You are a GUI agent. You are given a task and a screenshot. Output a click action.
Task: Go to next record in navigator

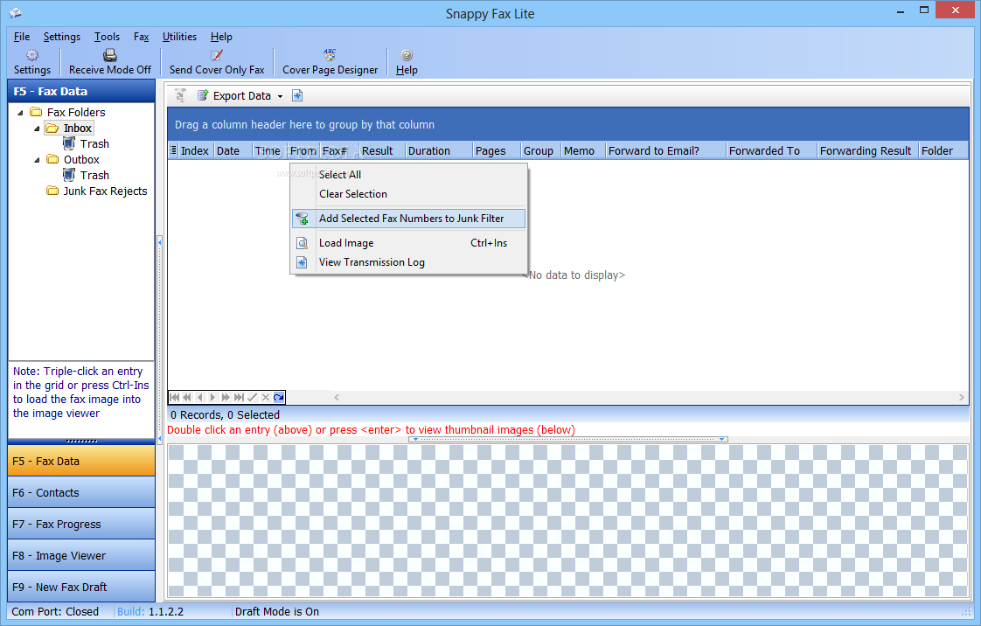click(212, 397)
